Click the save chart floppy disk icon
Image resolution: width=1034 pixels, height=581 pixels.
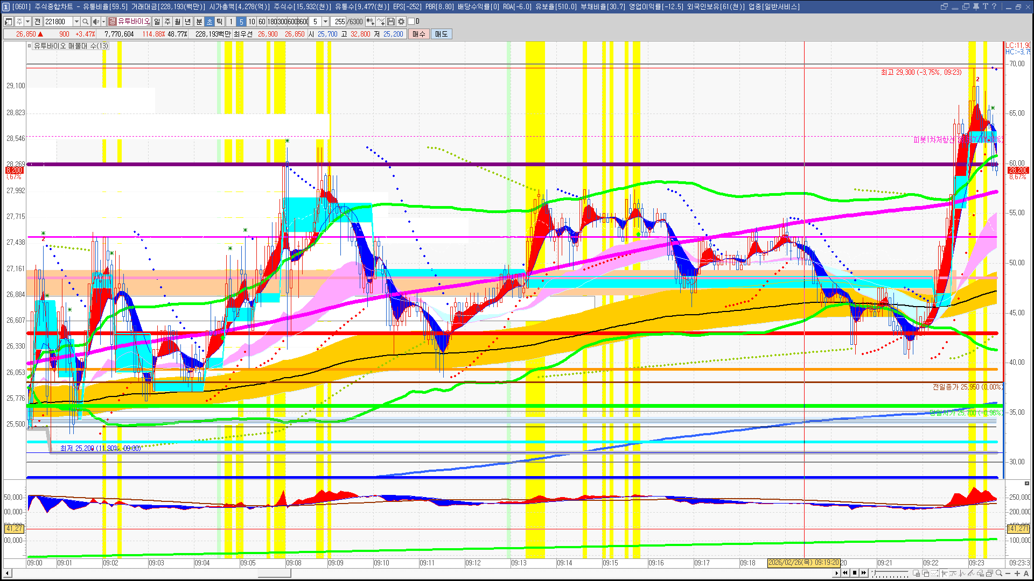(391, 22)
